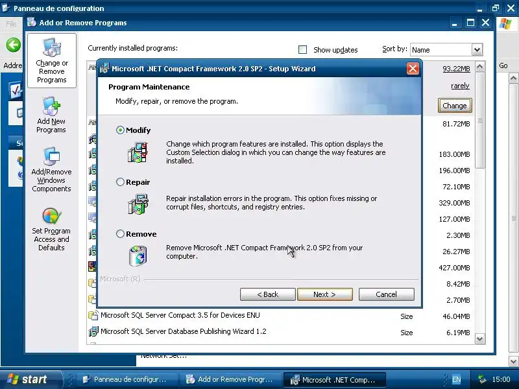Viewport: 519px width, 389px height.
Task: Click the SQL Server Compact 3.5 row icon
Action: pyautogui.click(x=93, y=315)
